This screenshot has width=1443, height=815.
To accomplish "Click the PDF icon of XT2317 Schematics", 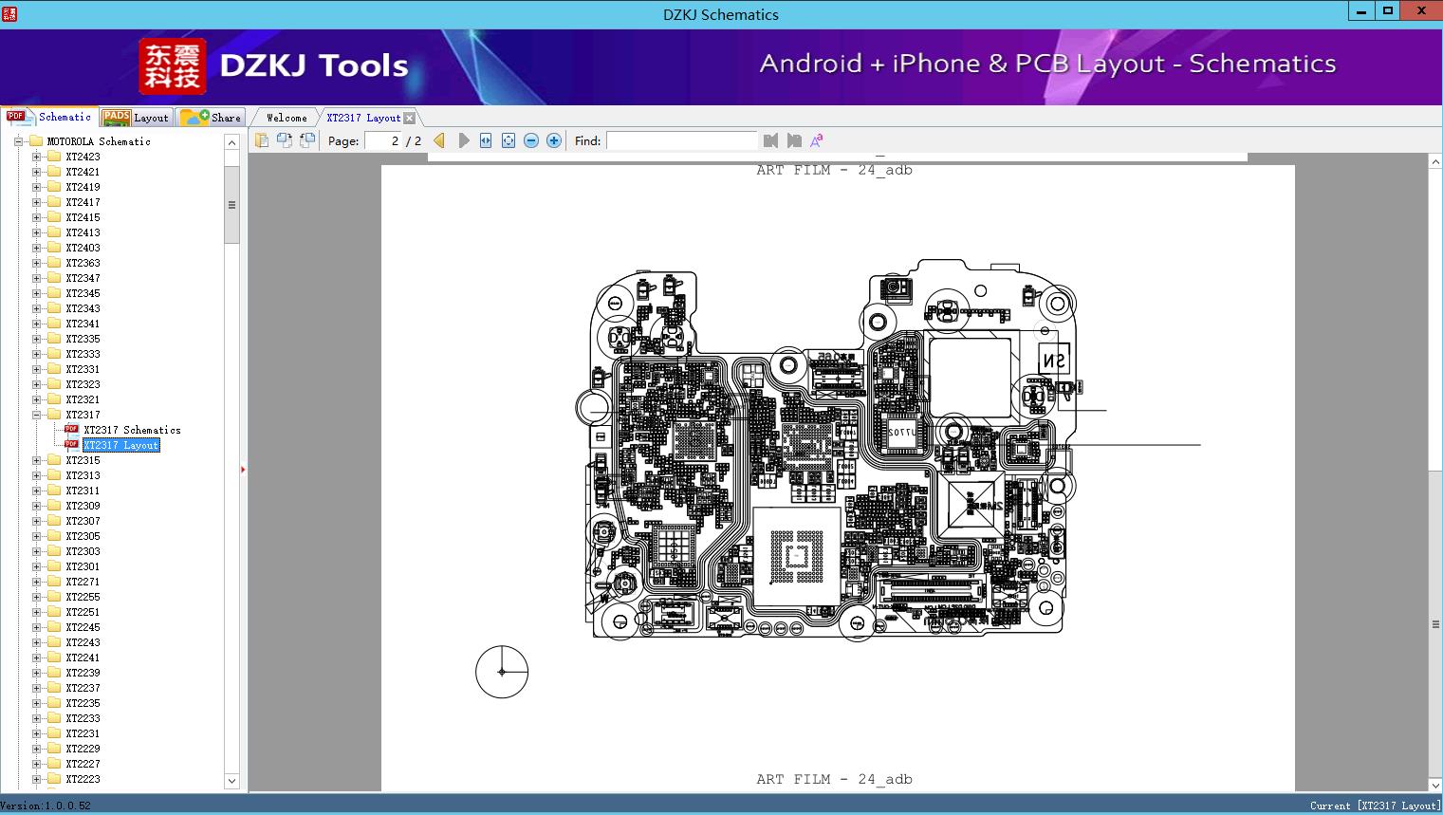I will 71,430.
